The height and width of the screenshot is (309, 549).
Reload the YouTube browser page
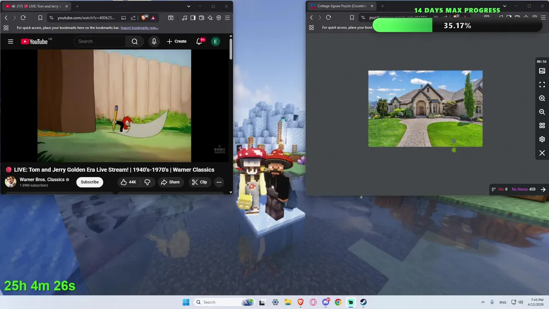click(23, 18)
